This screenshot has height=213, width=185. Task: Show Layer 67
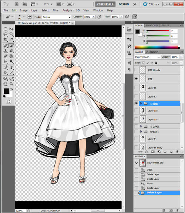pos(136,96)
